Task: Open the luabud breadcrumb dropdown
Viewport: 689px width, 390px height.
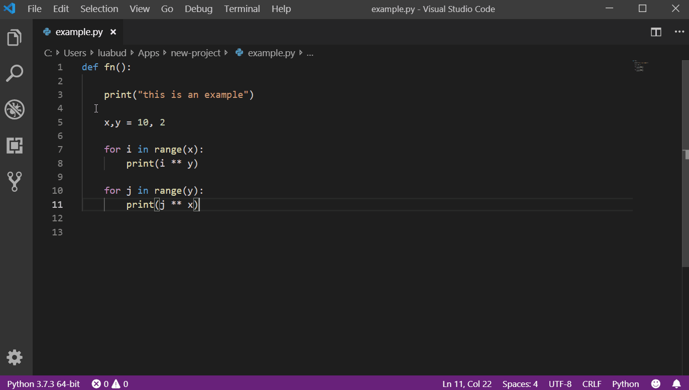Action: (x=111, y=53)
